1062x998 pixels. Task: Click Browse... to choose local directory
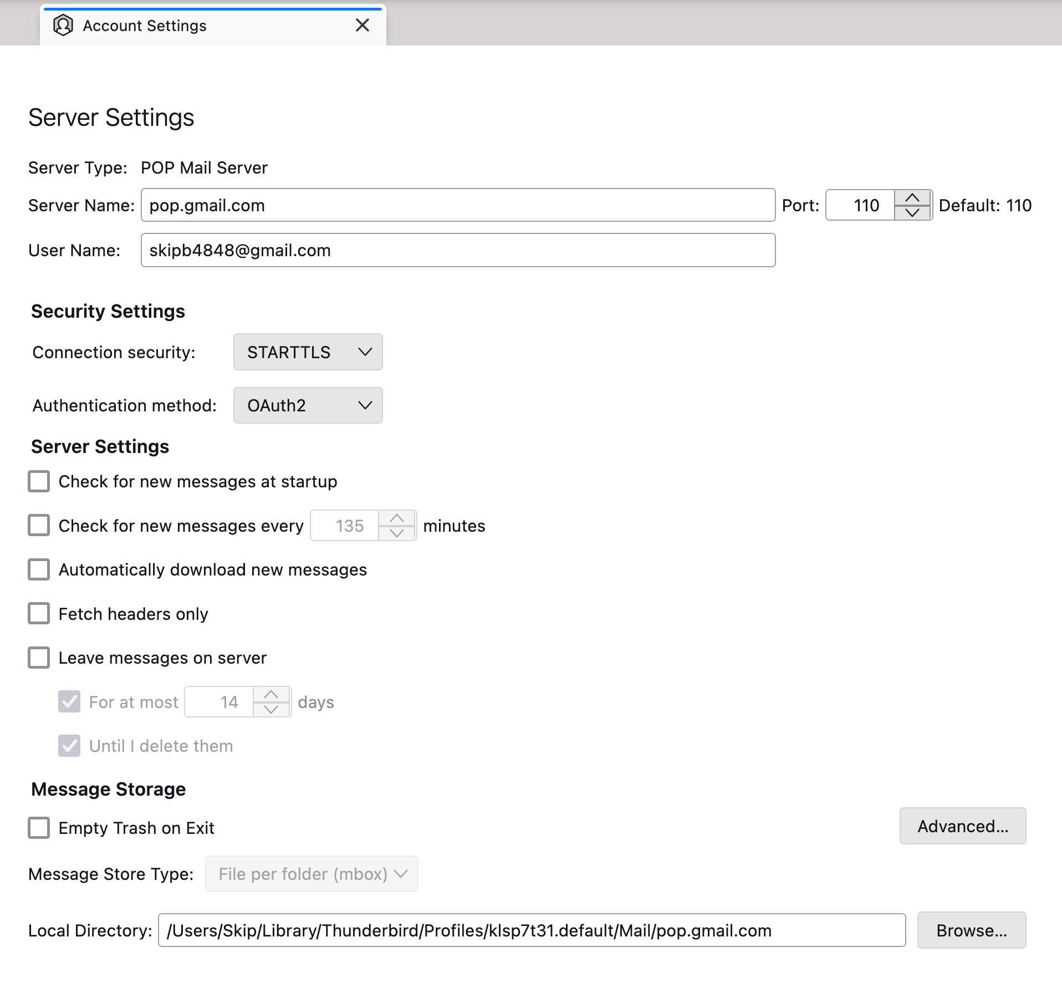click(x=972, y=930)
